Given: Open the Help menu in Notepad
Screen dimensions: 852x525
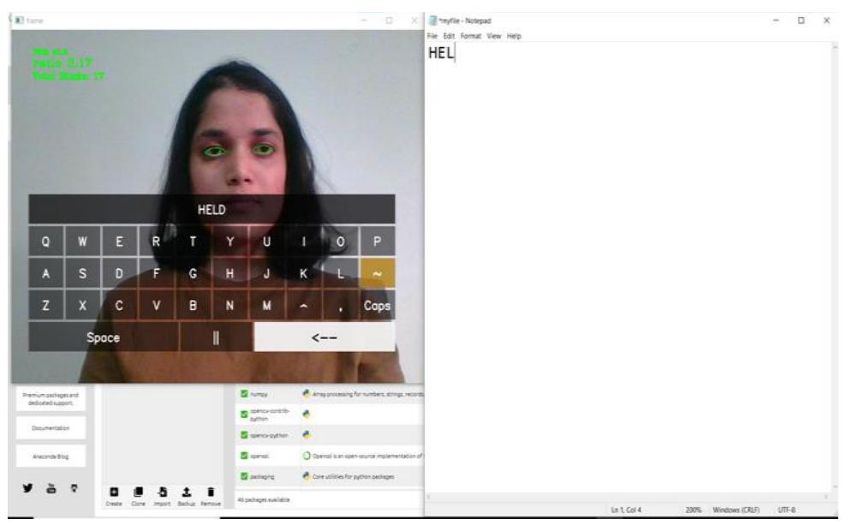Looking at the screenshot, I should click(514, 36).
